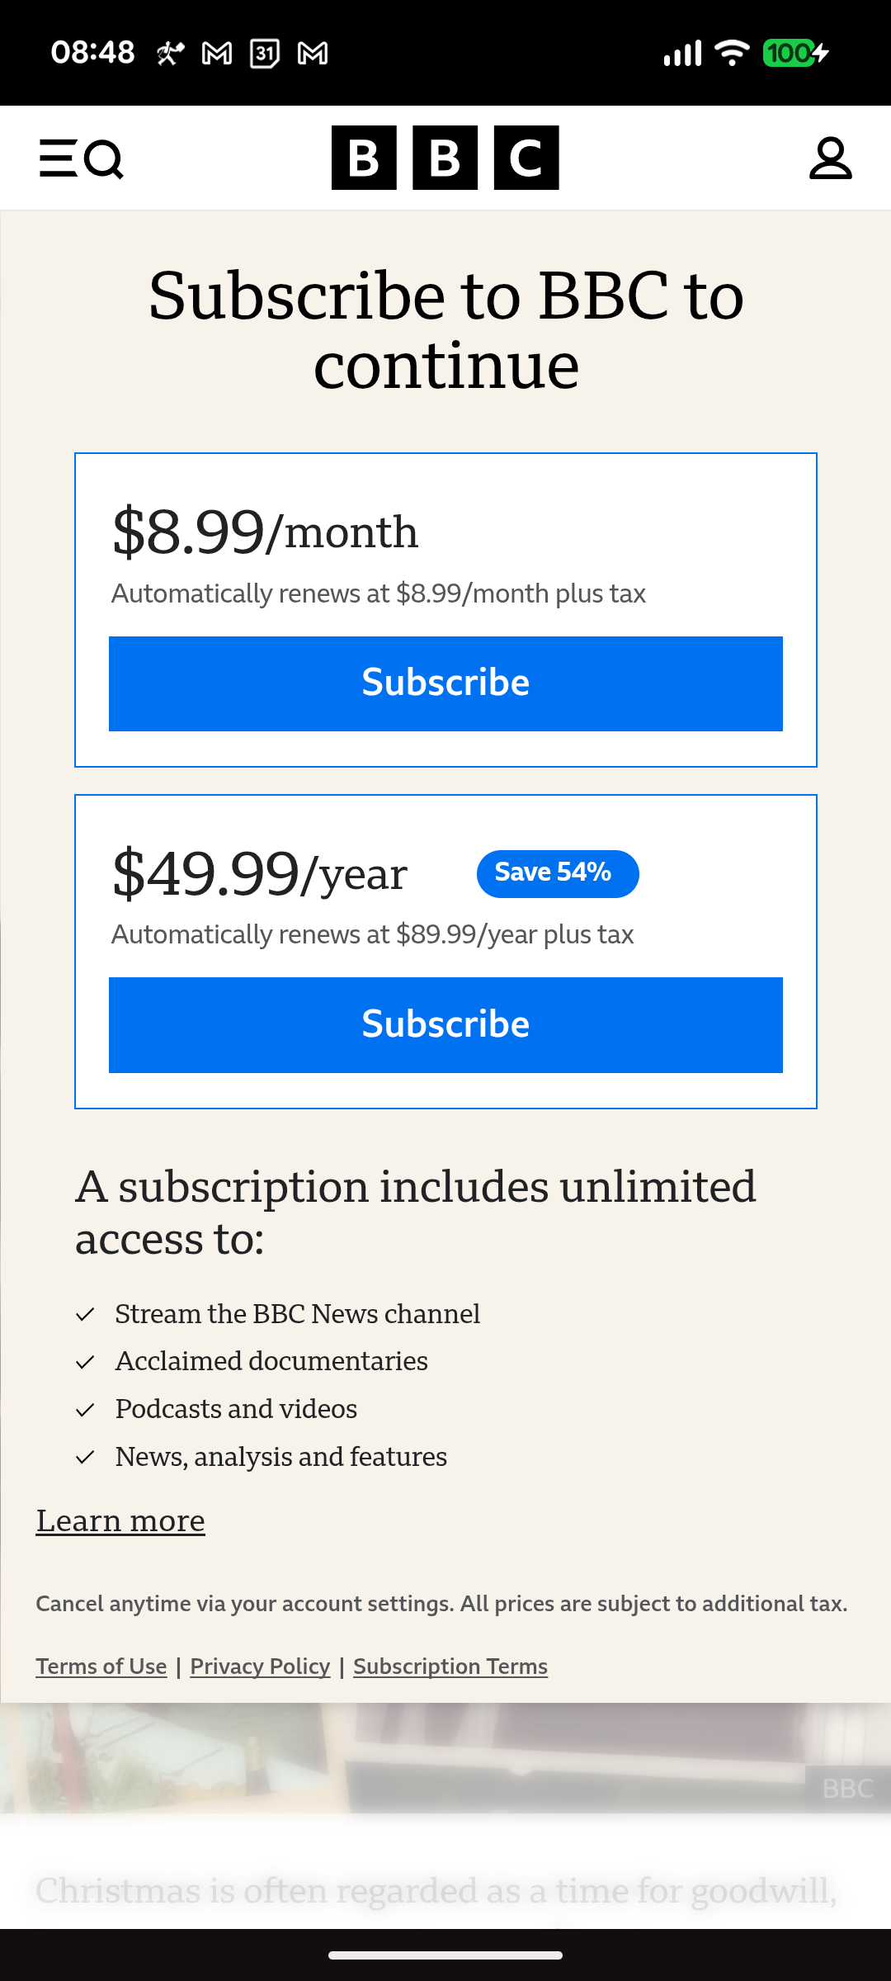View the Privacy Policy link
891x1981 pixels.
tap(260, 1667)
